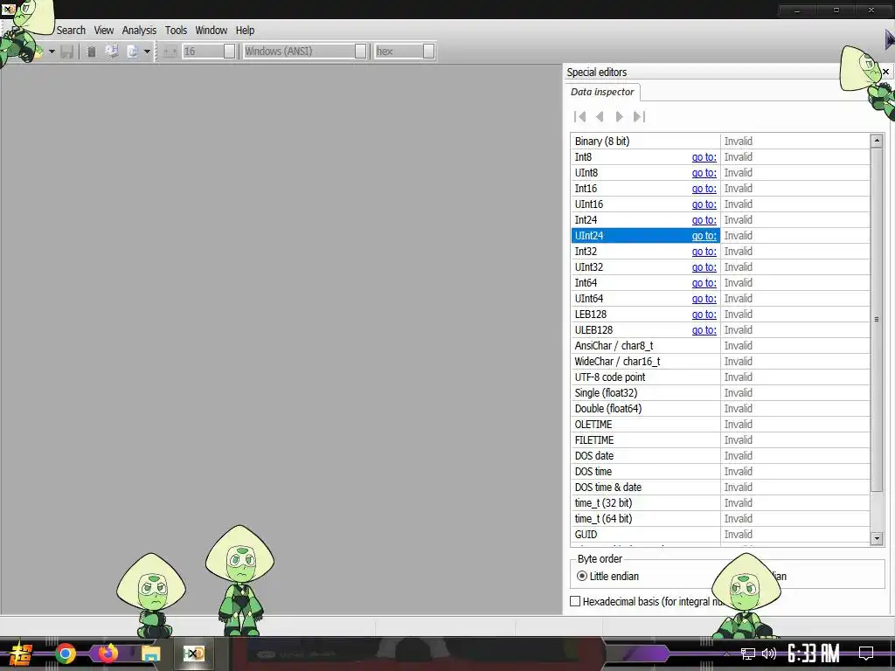Viewport: 895px width, 671px height.
Task: Open the network tray icon
Action: tap(747, 654)
